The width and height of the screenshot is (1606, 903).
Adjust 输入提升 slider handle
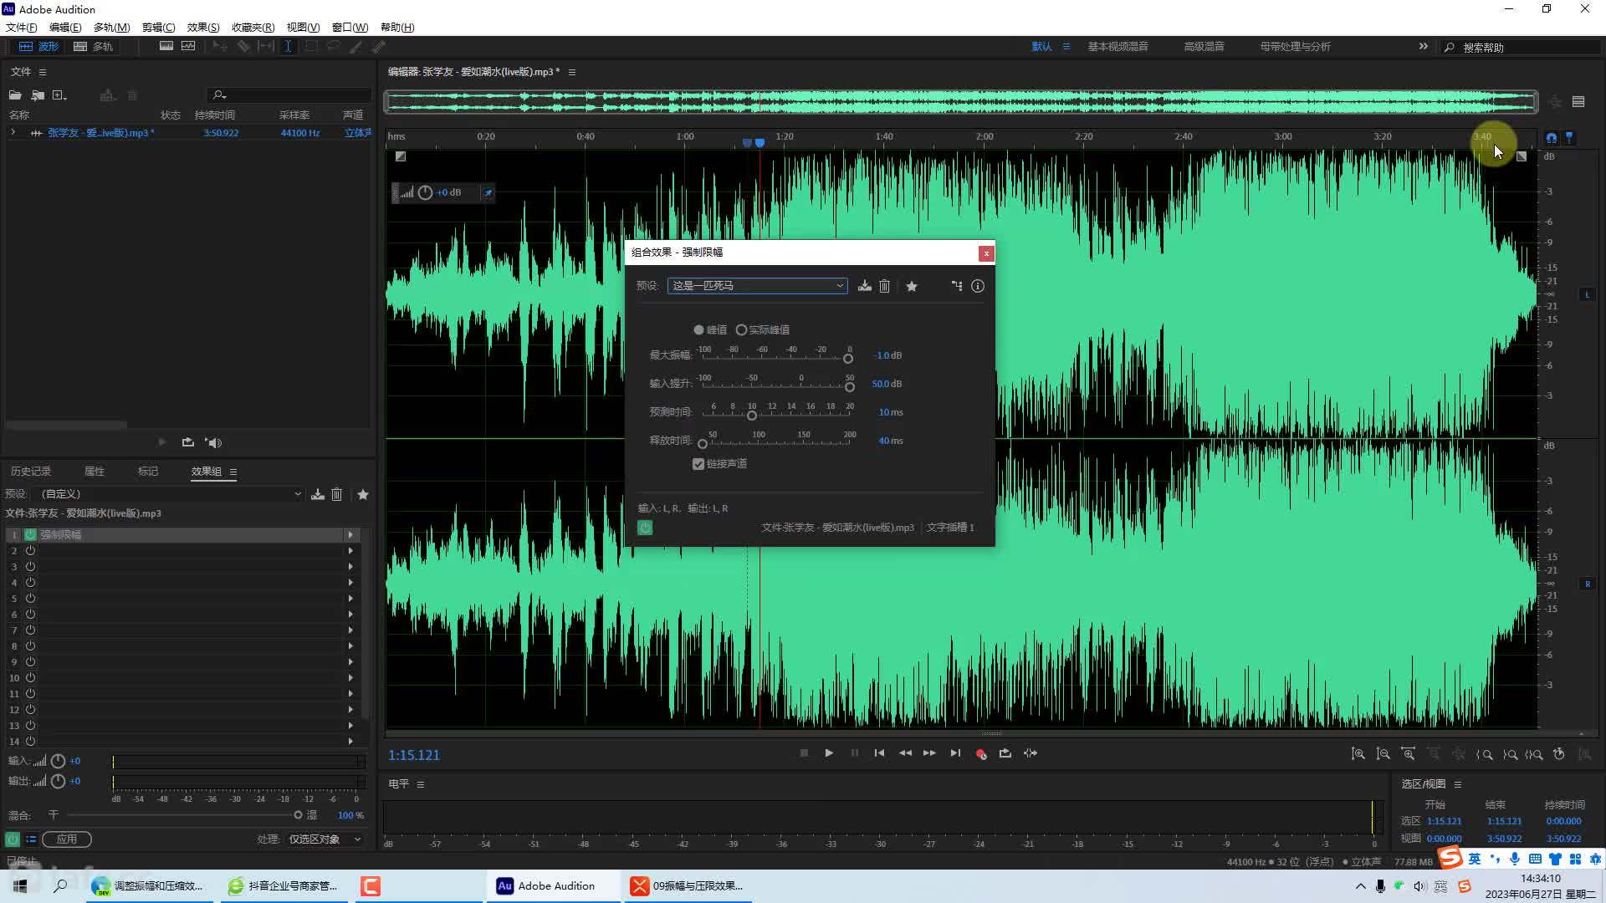pyautogui.click(x=850, y=387)
